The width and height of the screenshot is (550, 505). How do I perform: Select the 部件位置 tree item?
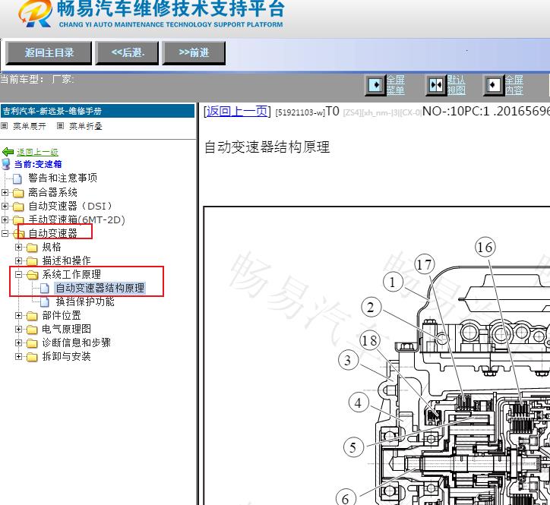coord(62,315)
